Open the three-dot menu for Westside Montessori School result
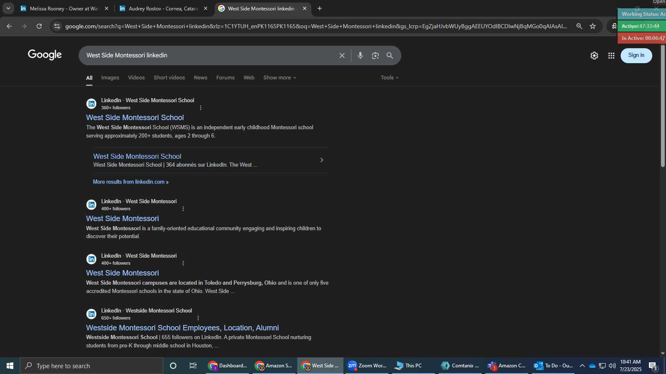This screenshot has width=666, height=374. [x=198, y=318]
